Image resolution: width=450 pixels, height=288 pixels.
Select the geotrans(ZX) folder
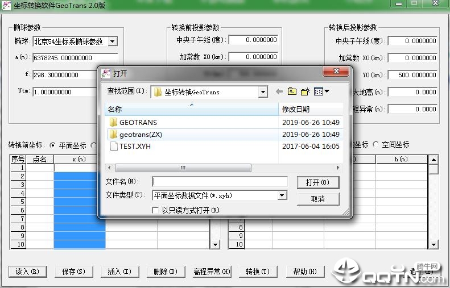[x=141, y=134]
